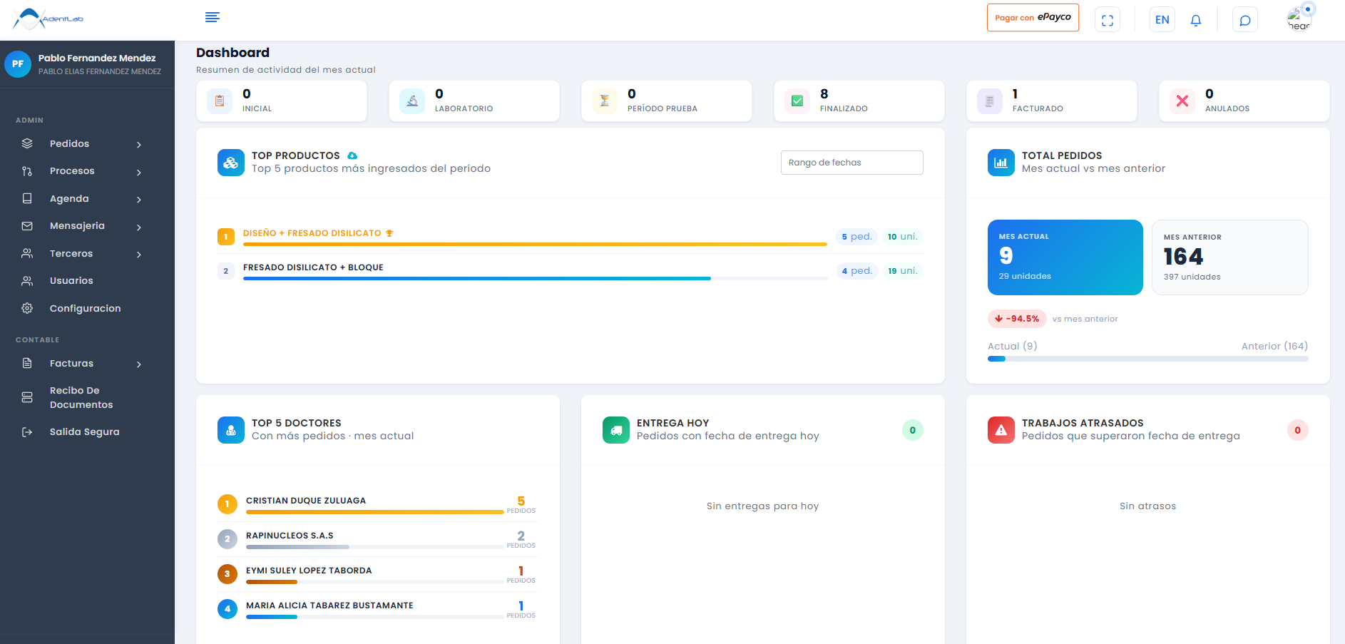The width and height of the screenshot is (1345, 644).
Task: Expand the Mensajeria menu chevron
Action: click(139, 227)
